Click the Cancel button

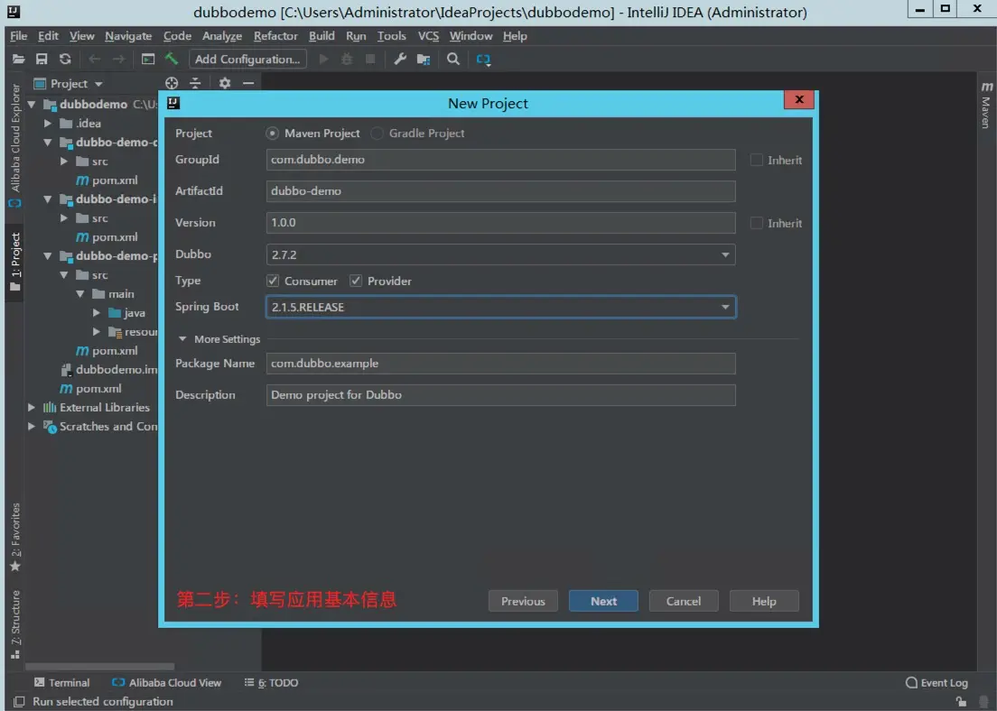(684, 601)
